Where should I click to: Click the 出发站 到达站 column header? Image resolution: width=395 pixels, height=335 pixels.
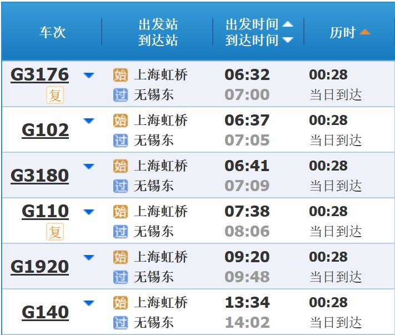158,32
